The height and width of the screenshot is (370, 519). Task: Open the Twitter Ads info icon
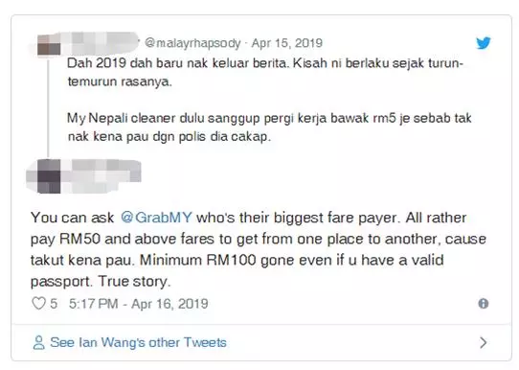pos(484,304)
